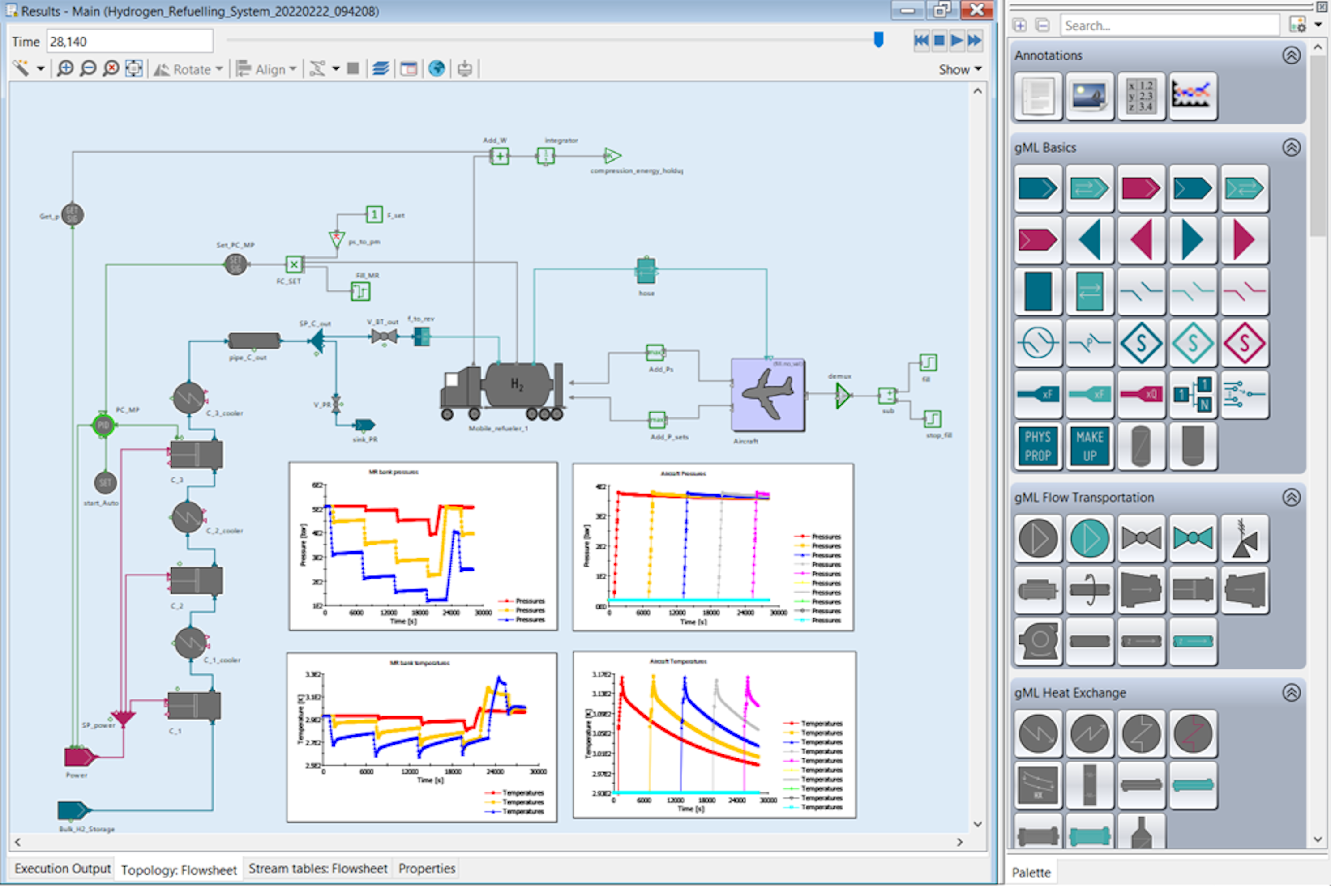
Task: Click the blue layers icon in toolbar
Action: pos(381,69)
